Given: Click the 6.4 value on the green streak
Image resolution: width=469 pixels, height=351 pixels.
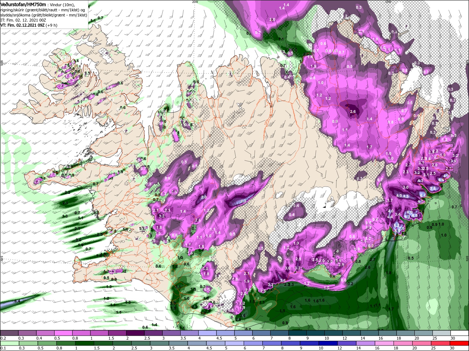Looking at the screenshot, I should point(17,301).
